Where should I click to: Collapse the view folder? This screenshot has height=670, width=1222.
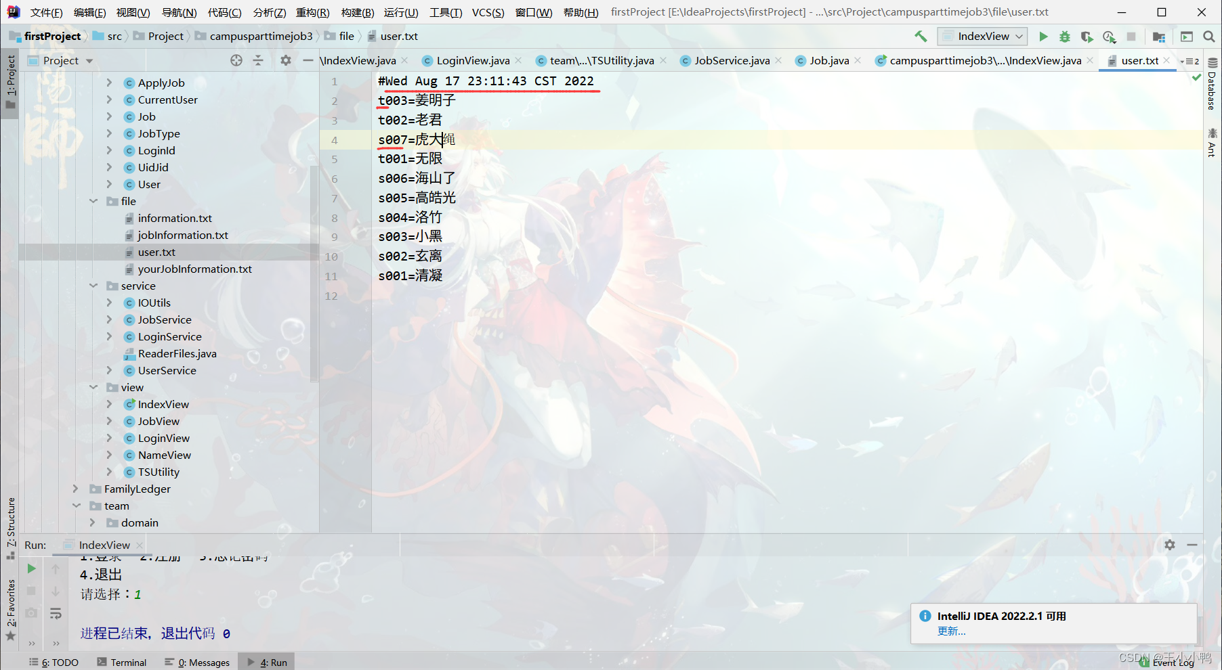click(93, 387)
